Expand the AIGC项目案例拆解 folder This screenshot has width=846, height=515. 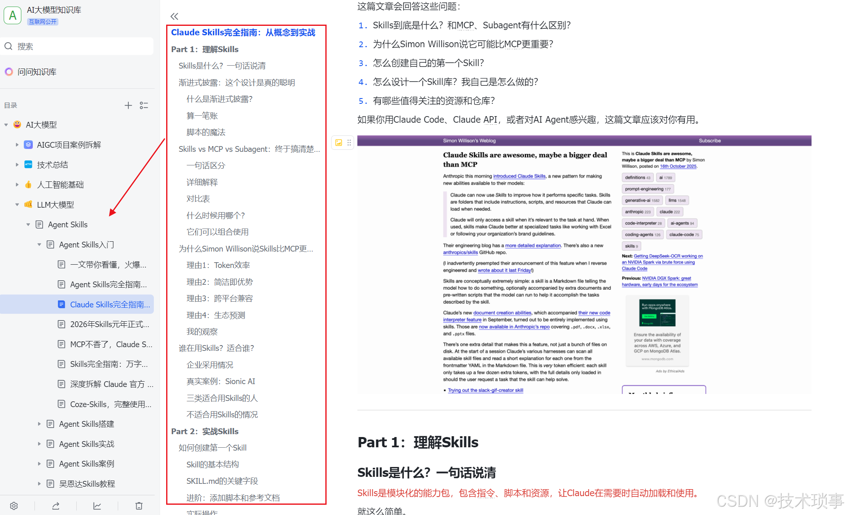[17, 145]
